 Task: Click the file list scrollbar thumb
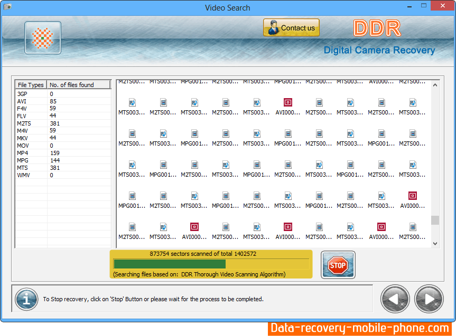pyautogui.click(x=435, y=220)
